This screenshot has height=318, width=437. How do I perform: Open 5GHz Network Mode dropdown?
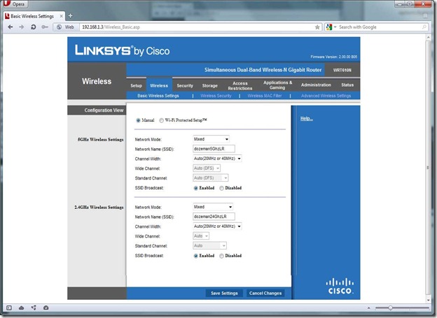pos(211,139)
